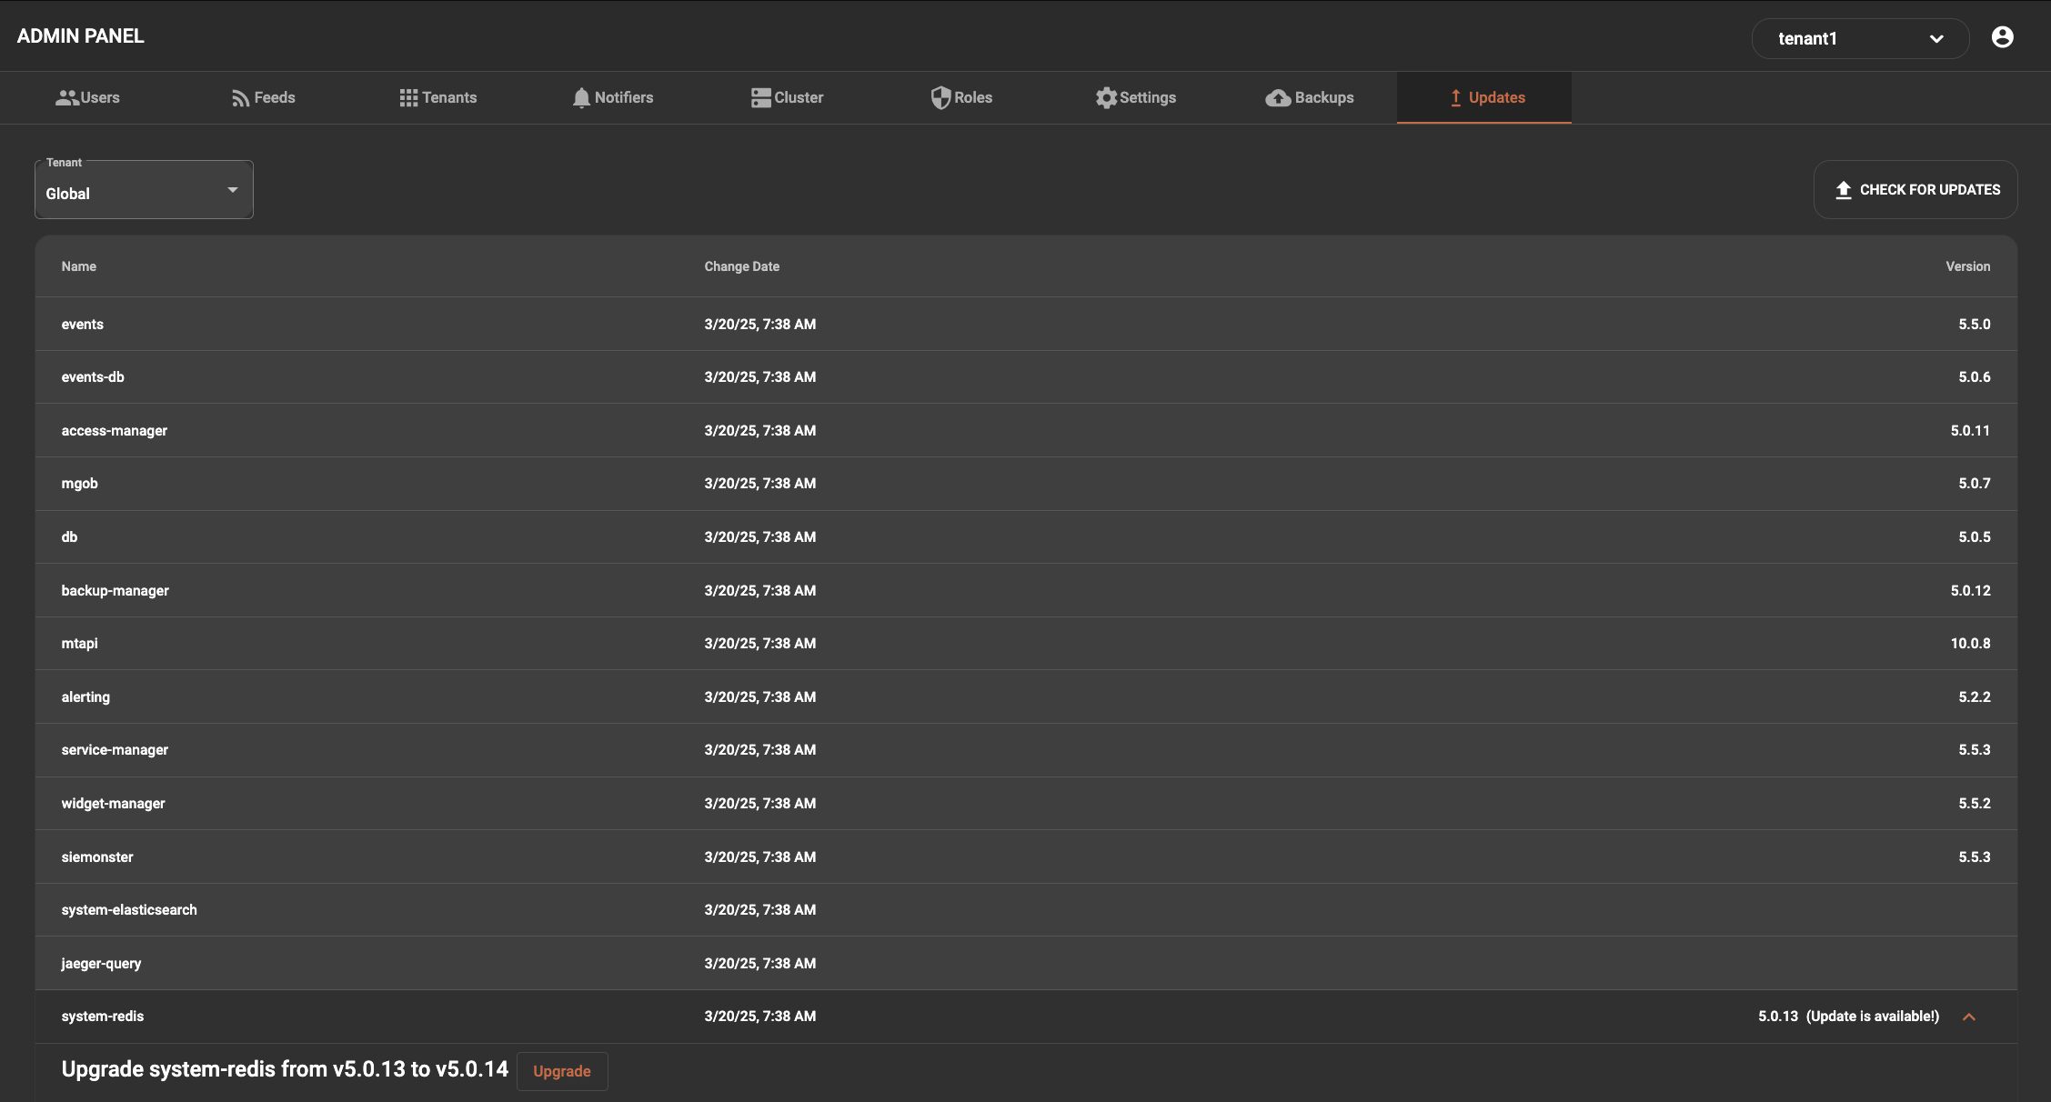Collapse the system-redis row chevron

click(x=1969, y=1017)
